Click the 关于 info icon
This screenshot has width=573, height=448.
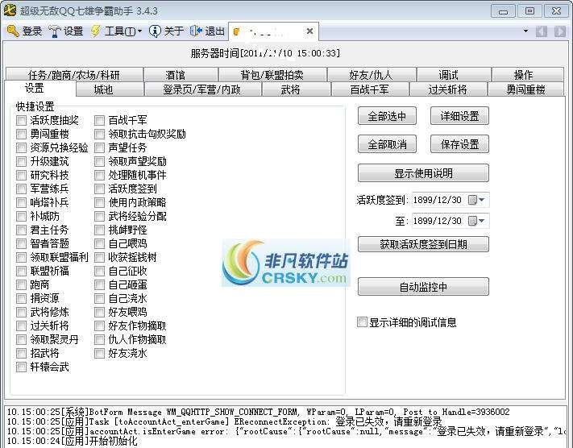pyautogui.click(x=155, y=31)
